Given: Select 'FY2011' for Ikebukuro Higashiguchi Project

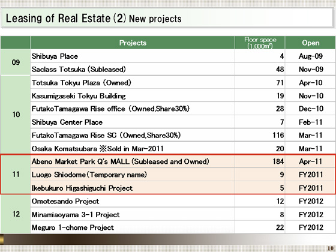Looking at the screenshot, I should coord(311,188).
